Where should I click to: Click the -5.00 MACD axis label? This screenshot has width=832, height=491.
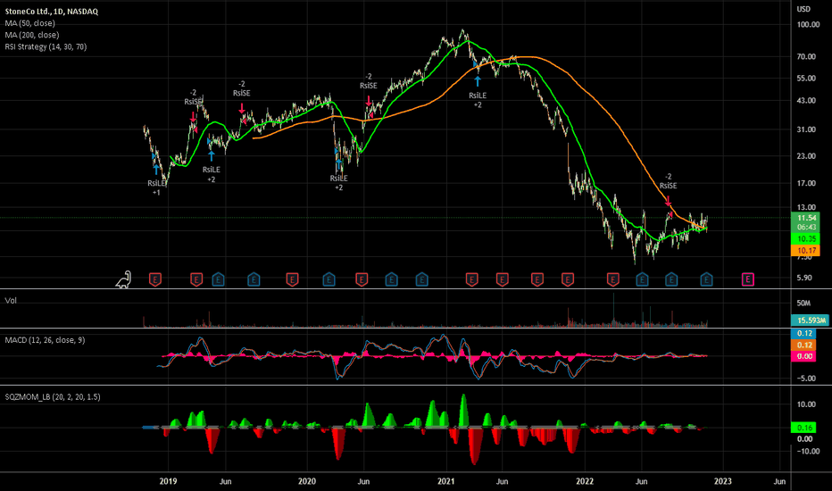click(x=806, y=379)
